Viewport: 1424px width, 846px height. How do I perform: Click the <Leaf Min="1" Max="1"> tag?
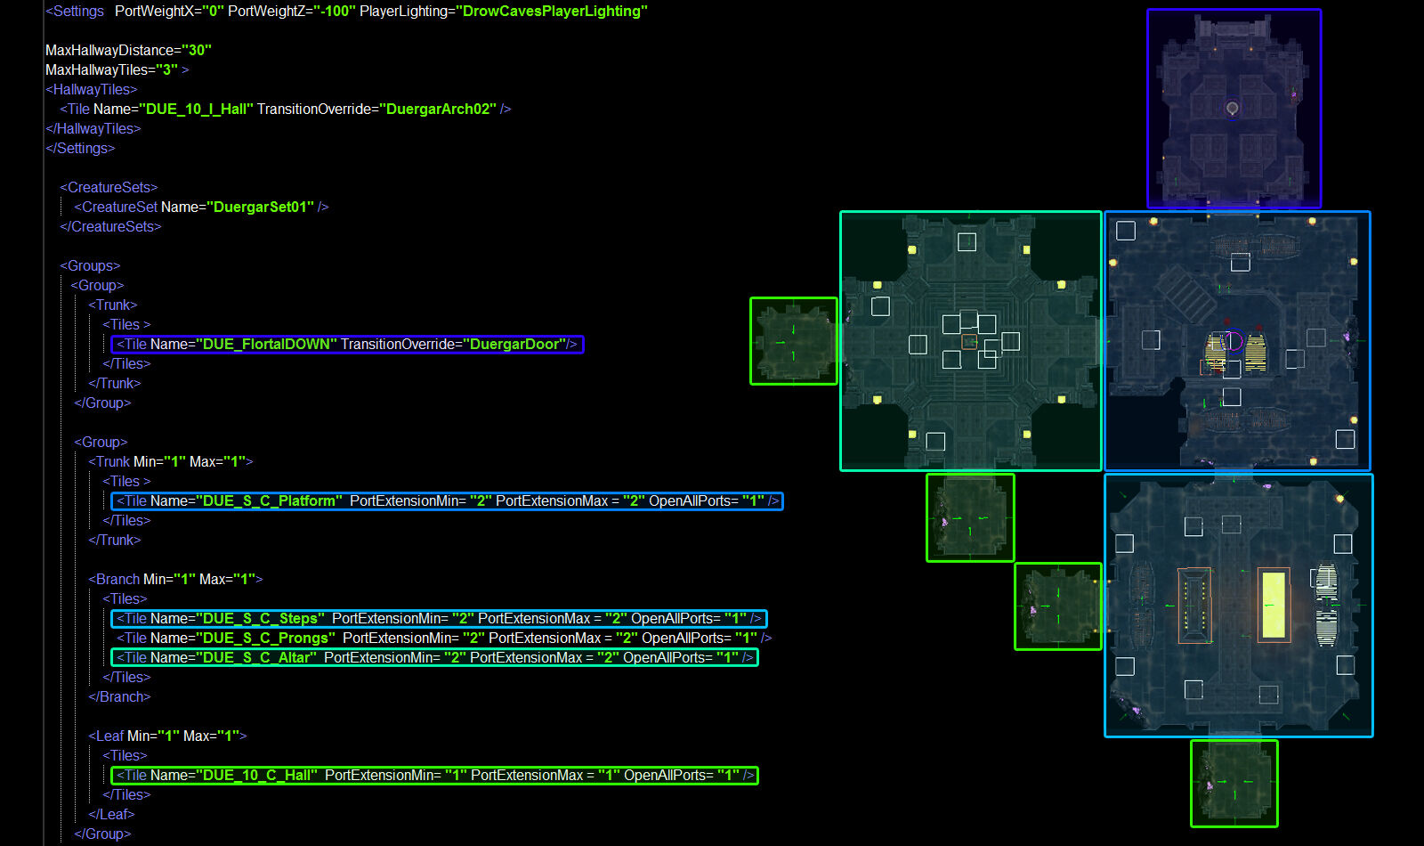click(x=167, y=736)
